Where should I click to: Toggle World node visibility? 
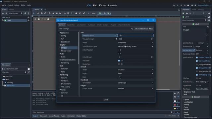tap(28, 18)
